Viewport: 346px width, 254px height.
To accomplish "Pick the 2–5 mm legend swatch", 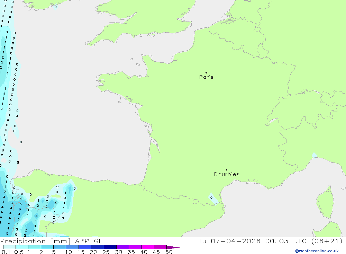I will pos(47,247).
